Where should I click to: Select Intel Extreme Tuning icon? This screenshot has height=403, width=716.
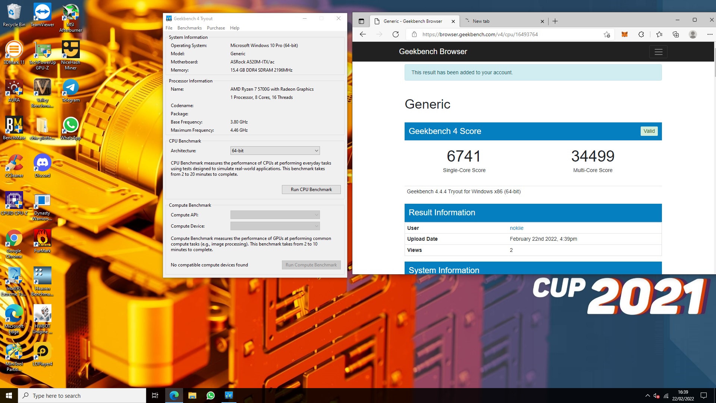click(14, 281)
